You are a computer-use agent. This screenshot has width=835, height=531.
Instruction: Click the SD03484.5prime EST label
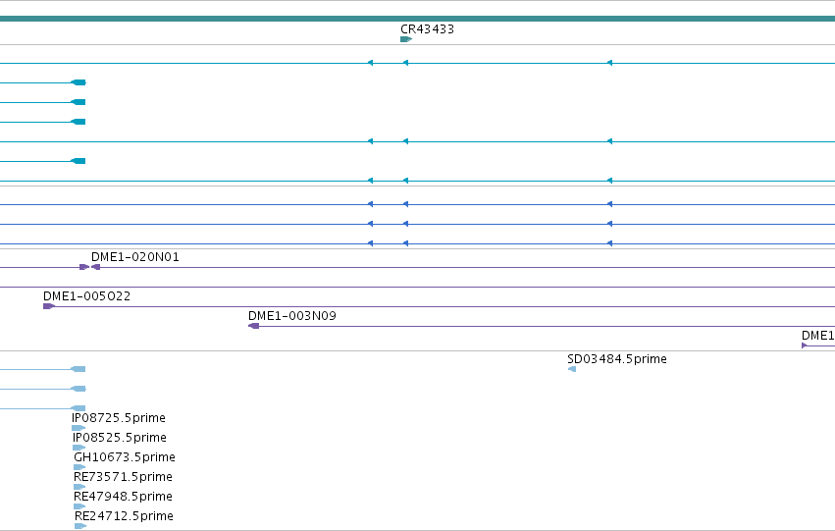pyautogui.click(x=617, y=359)
